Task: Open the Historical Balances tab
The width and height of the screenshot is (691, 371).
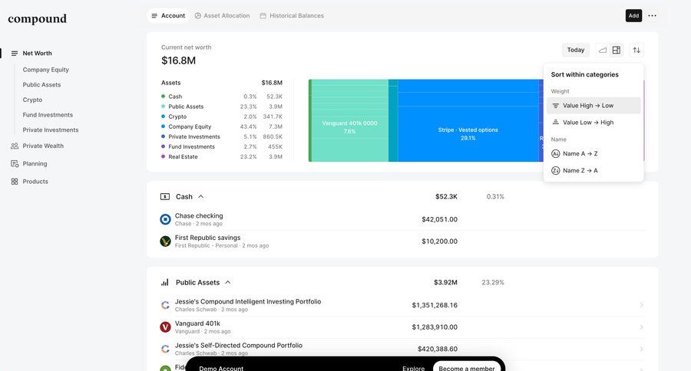Action: (292, 15)
